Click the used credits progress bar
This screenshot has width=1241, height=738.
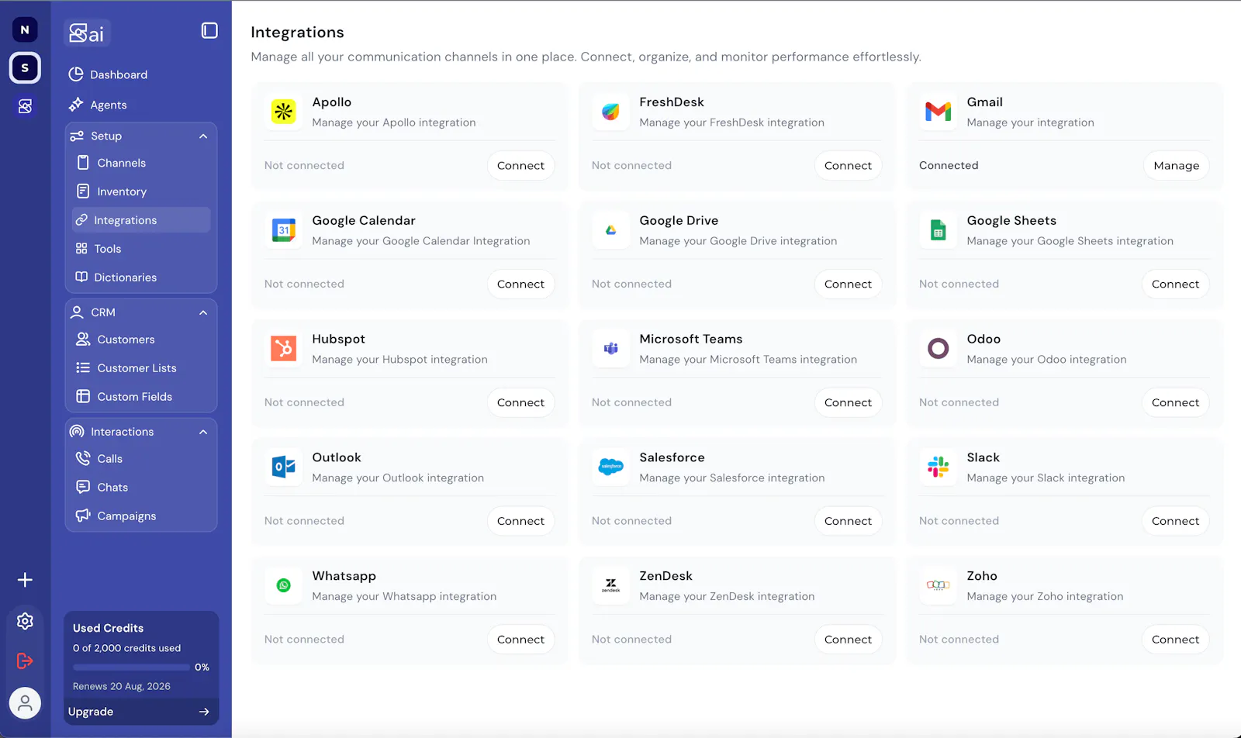(x=131, y=667)
